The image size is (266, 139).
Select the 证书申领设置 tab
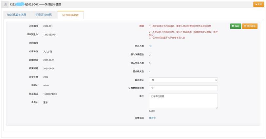[x=70, y=15]
